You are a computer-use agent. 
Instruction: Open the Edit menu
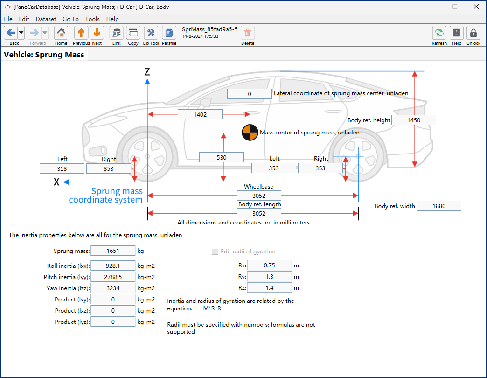pyautogui.click(x=24, y=19)
